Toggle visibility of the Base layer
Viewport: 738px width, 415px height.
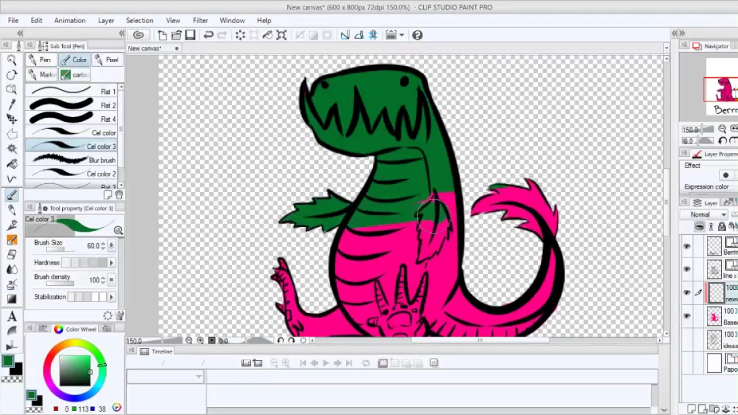coord(687,316)
